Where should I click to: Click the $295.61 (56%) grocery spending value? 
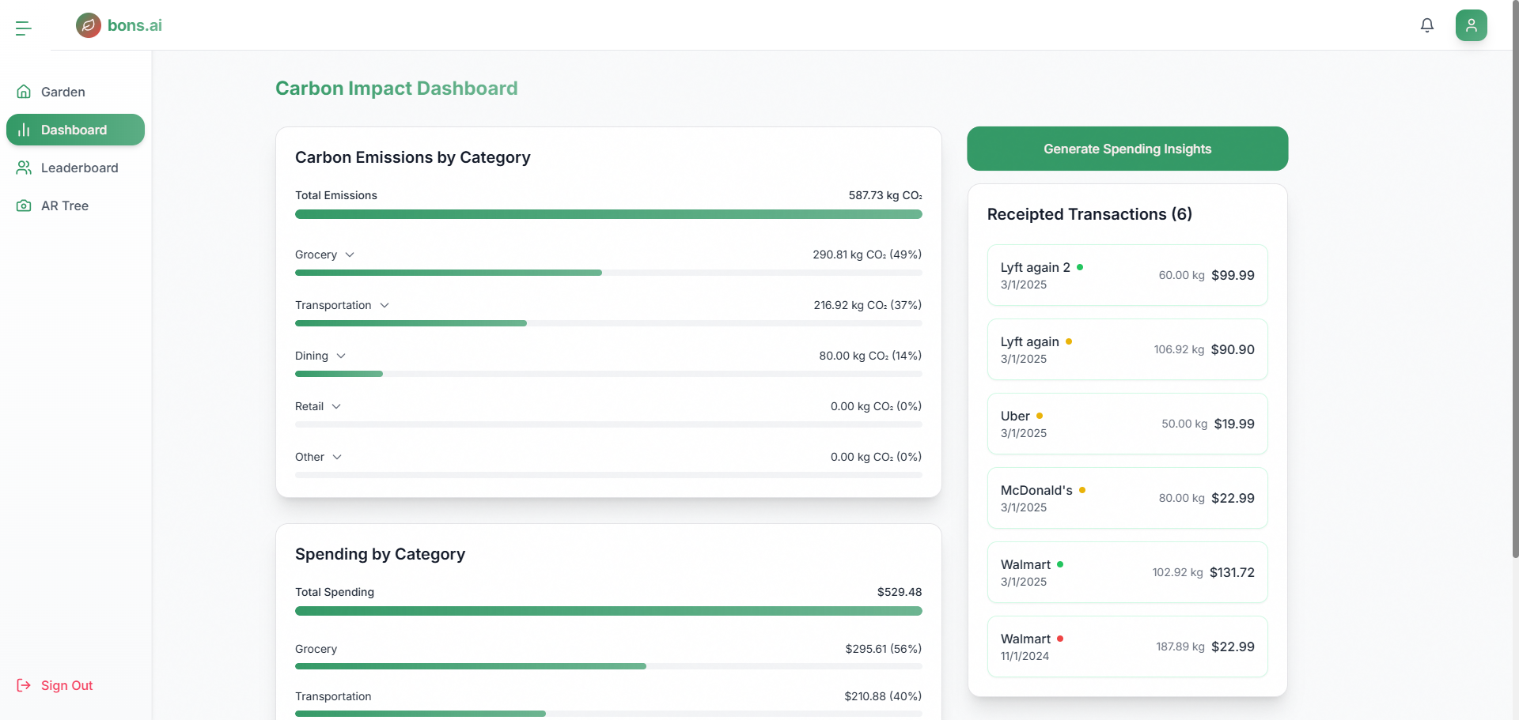[x=884, y=649]
